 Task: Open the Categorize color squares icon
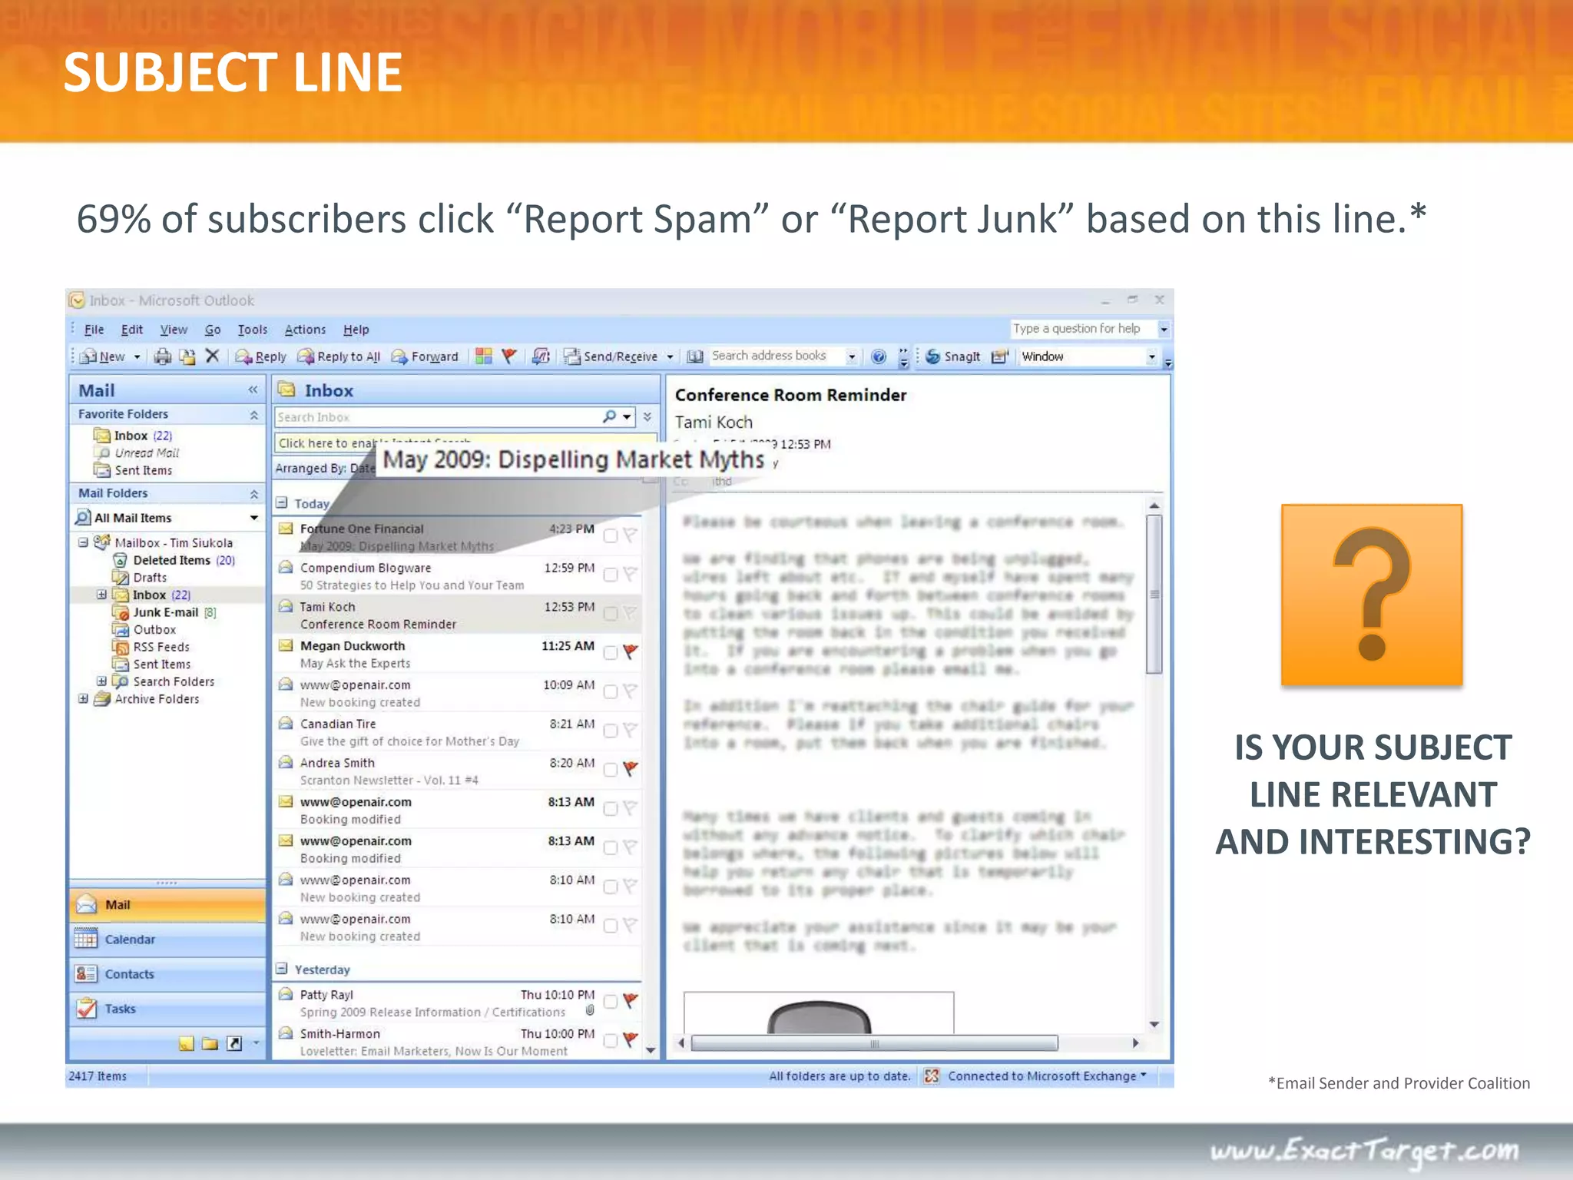pyautogui.click(x=483, y=356)
